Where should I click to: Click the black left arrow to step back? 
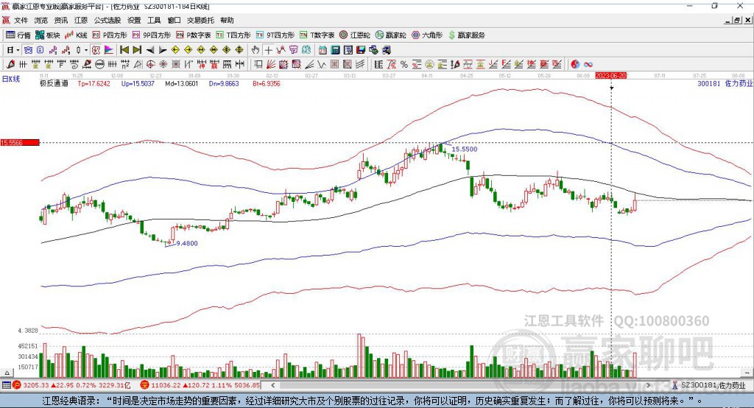pos(150,50)
